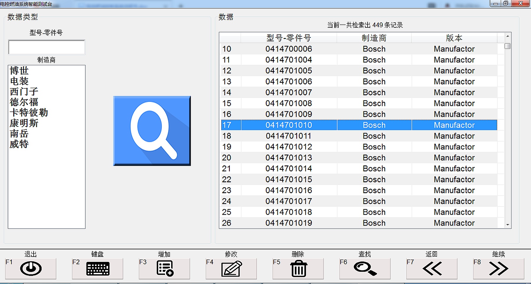This screenshot has width=531, height=284.
Task: Select part number 0414701004
Action: pyautogui.click(x=289, y=60)
